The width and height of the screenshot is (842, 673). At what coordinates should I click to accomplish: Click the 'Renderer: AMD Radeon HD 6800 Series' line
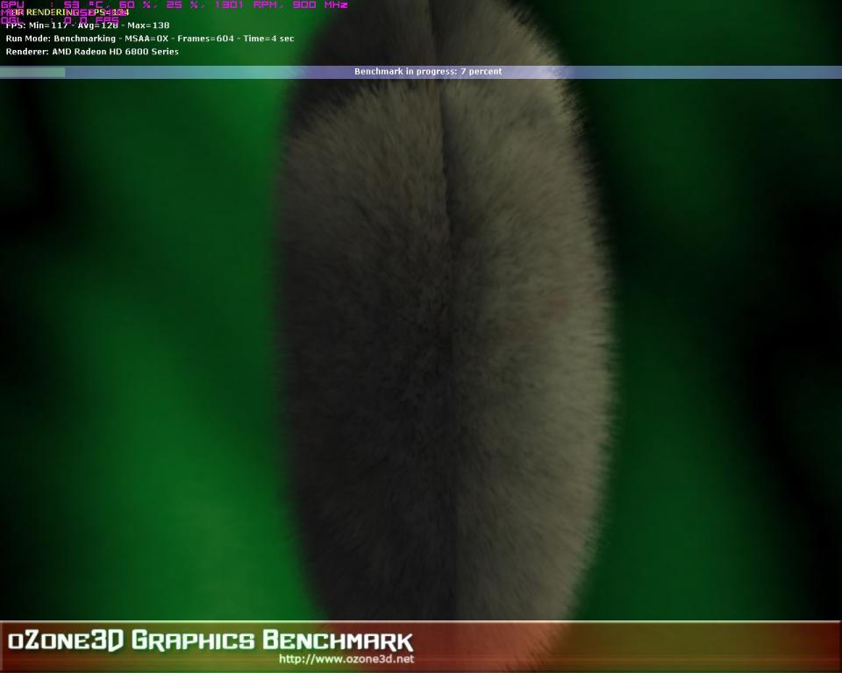(x=92, y=52)
